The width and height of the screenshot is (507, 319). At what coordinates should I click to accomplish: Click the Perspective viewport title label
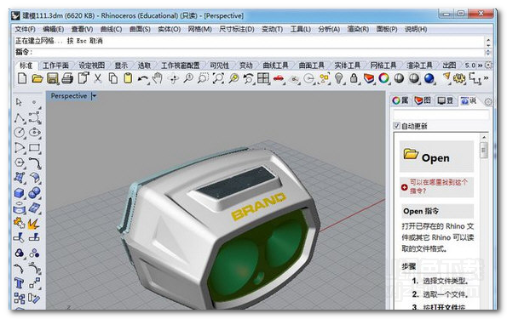[x=69, y=96]
